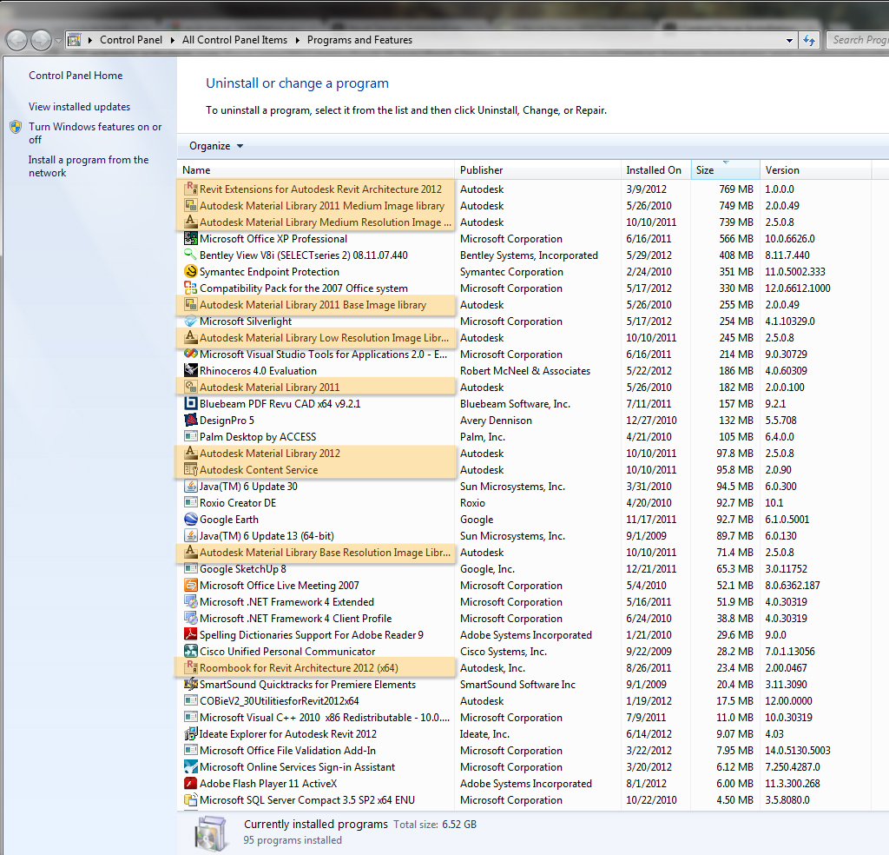The image size is (889, 855).
Task: Click the DesignPro 5 icon
Action: (x=191, y=420)
